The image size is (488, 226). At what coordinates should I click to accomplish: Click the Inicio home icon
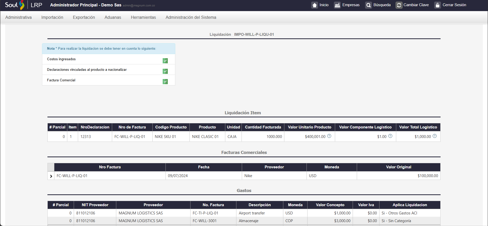click(x=315, y=5)
